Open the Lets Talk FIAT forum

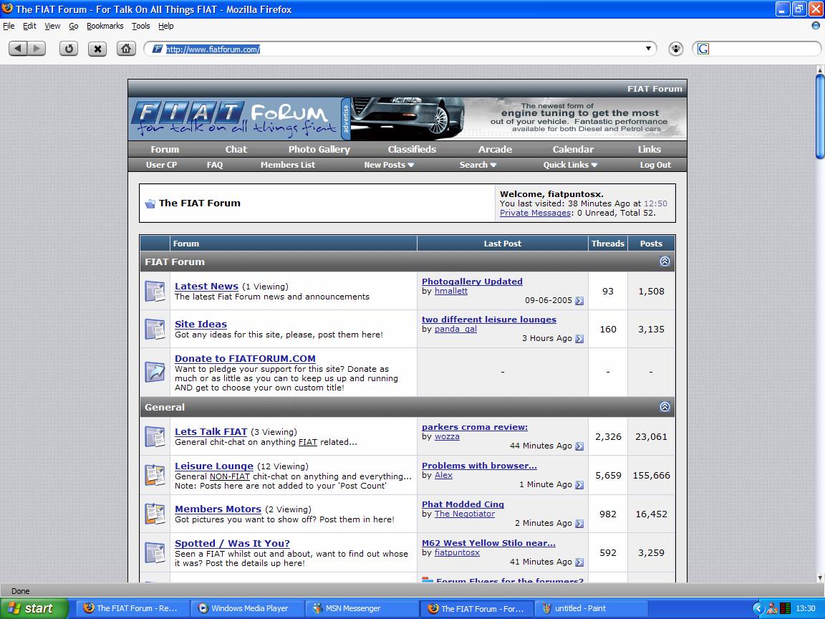click(x=211, y=431)
